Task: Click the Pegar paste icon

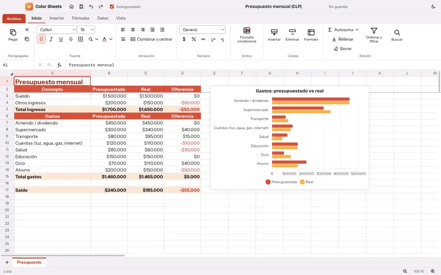Action: [13, 32]
